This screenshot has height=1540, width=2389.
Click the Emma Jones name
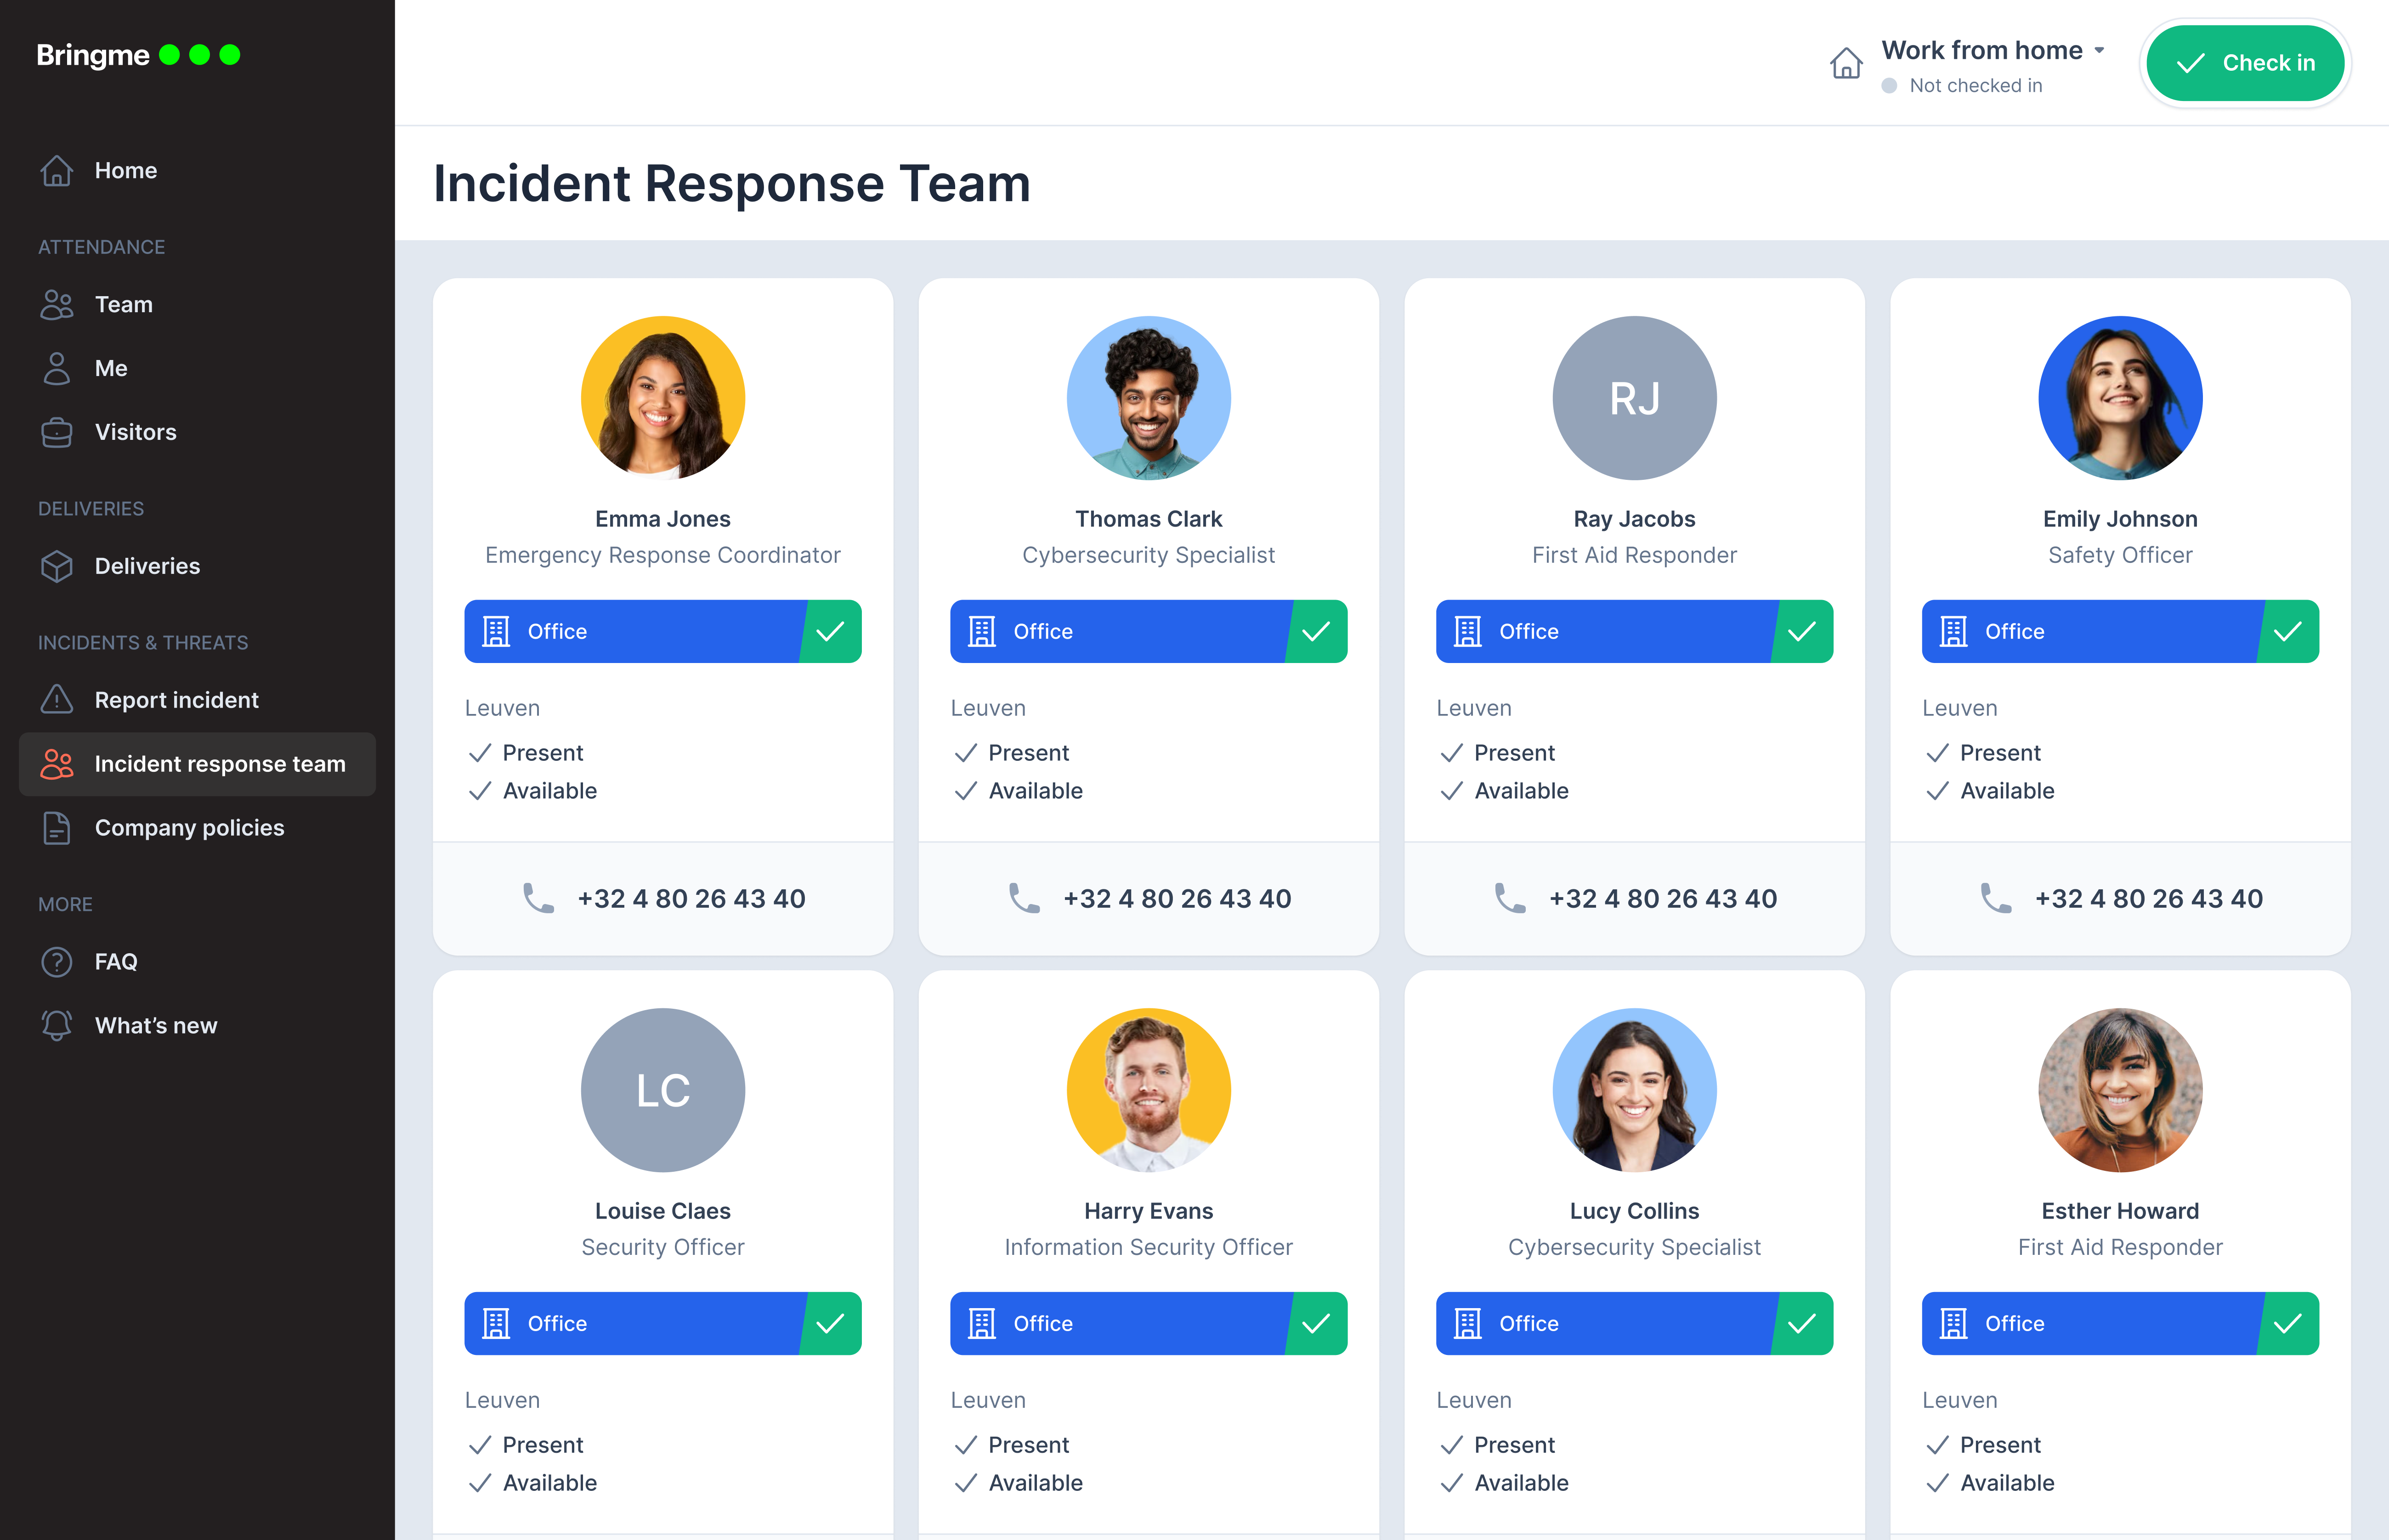pos(663,519)
